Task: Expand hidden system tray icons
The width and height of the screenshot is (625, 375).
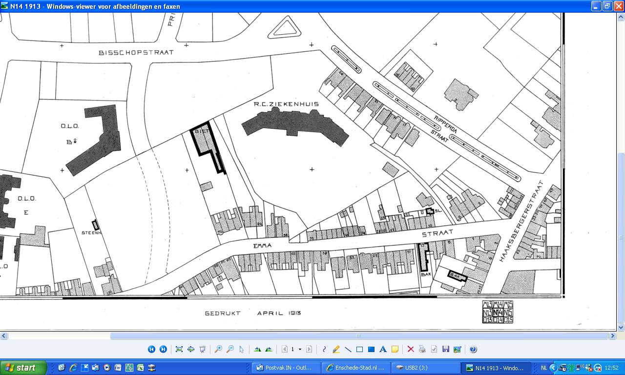Action: [553, 368]
